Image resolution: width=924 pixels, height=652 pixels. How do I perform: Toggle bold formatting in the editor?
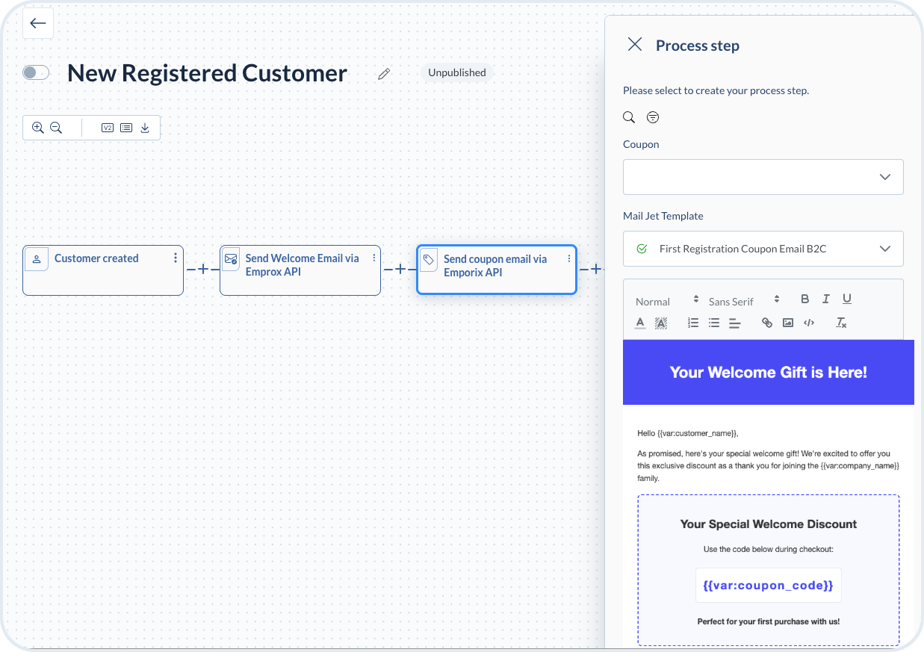click(x=804, y=299)
